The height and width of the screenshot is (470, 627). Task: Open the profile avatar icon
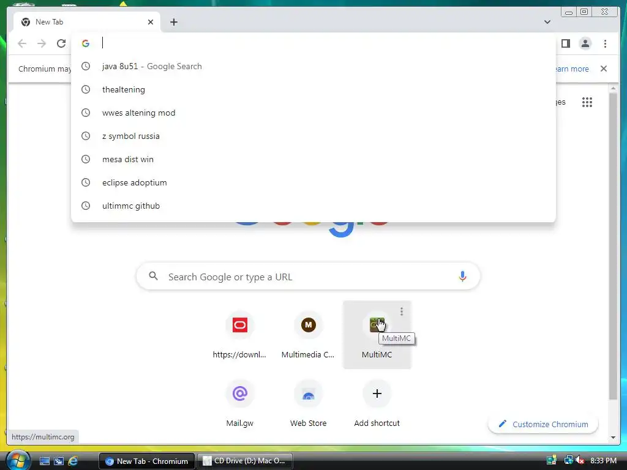[x=585, y=43]
